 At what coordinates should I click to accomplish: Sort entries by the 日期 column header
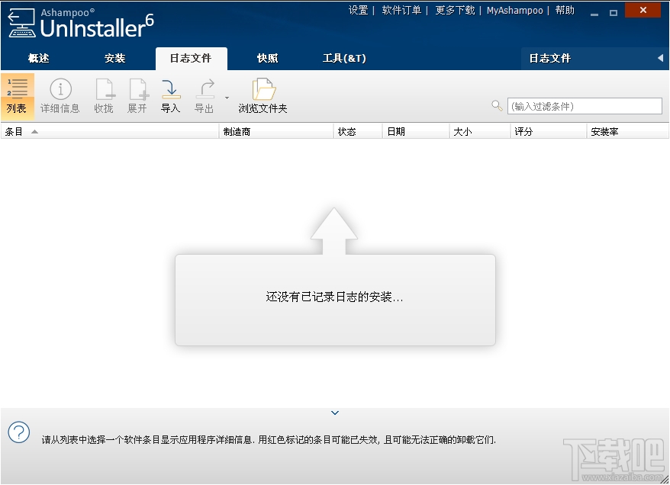(x=395, y=130)
